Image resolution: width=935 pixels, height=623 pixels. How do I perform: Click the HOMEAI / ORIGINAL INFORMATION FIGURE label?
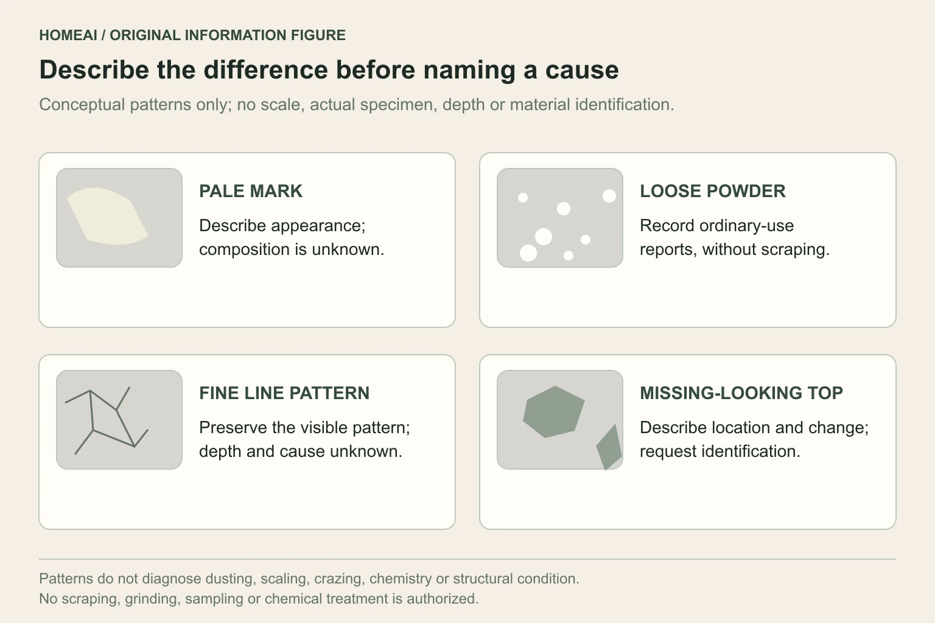[x=192, y=35]
